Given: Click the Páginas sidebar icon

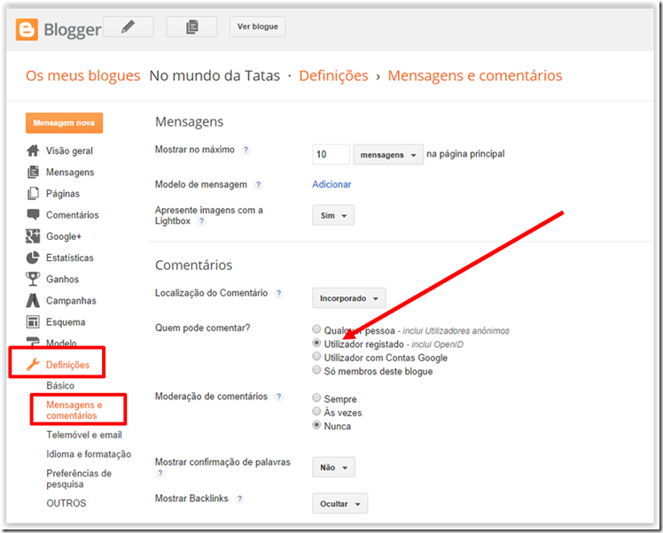Looking at the screenshot, I should tap(33, 193).
